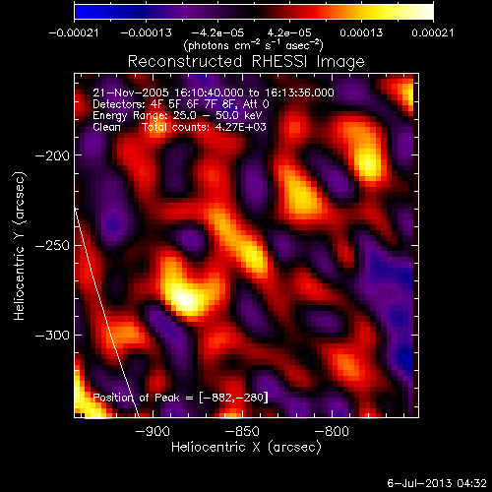Click the 'Heliocentric X (arcsec)' axis label

246,448
